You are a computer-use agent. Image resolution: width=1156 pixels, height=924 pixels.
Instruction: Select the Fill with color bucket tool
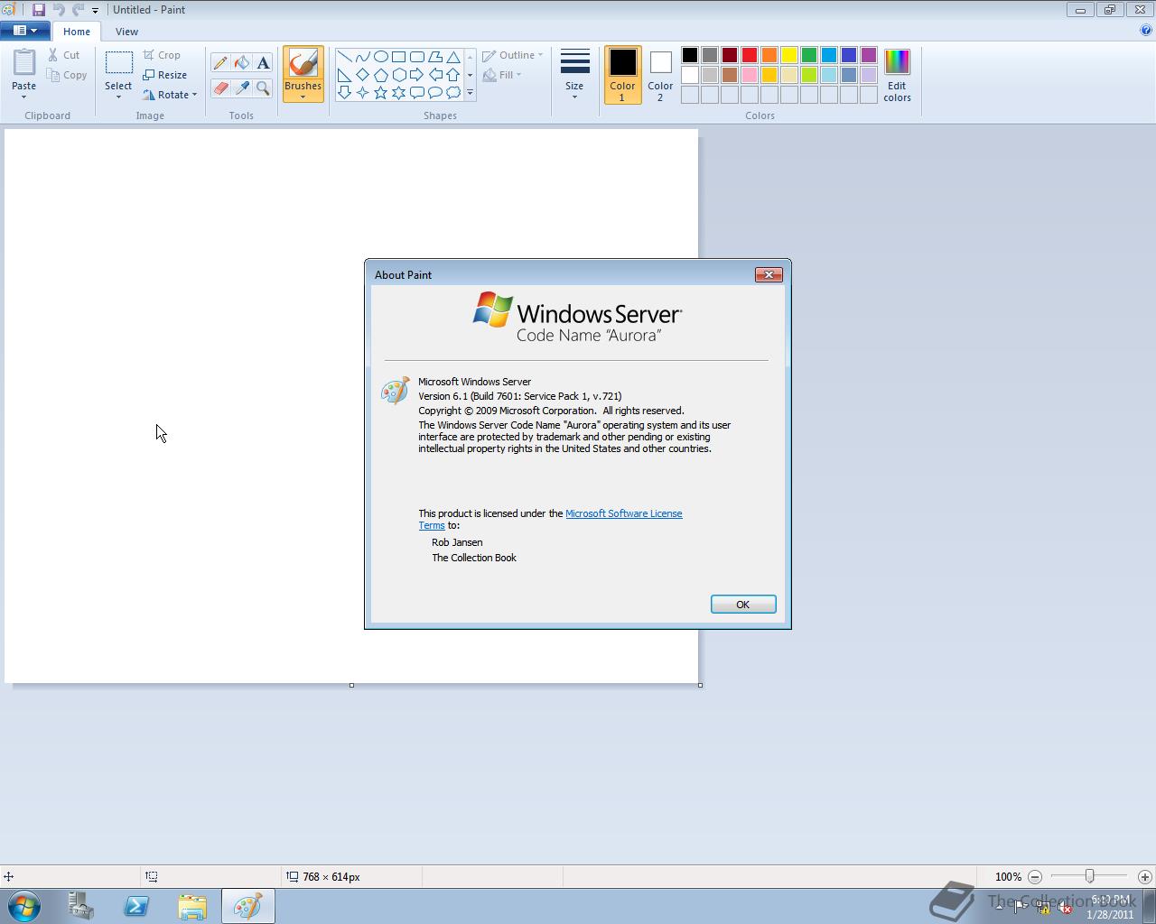[242, 63]
